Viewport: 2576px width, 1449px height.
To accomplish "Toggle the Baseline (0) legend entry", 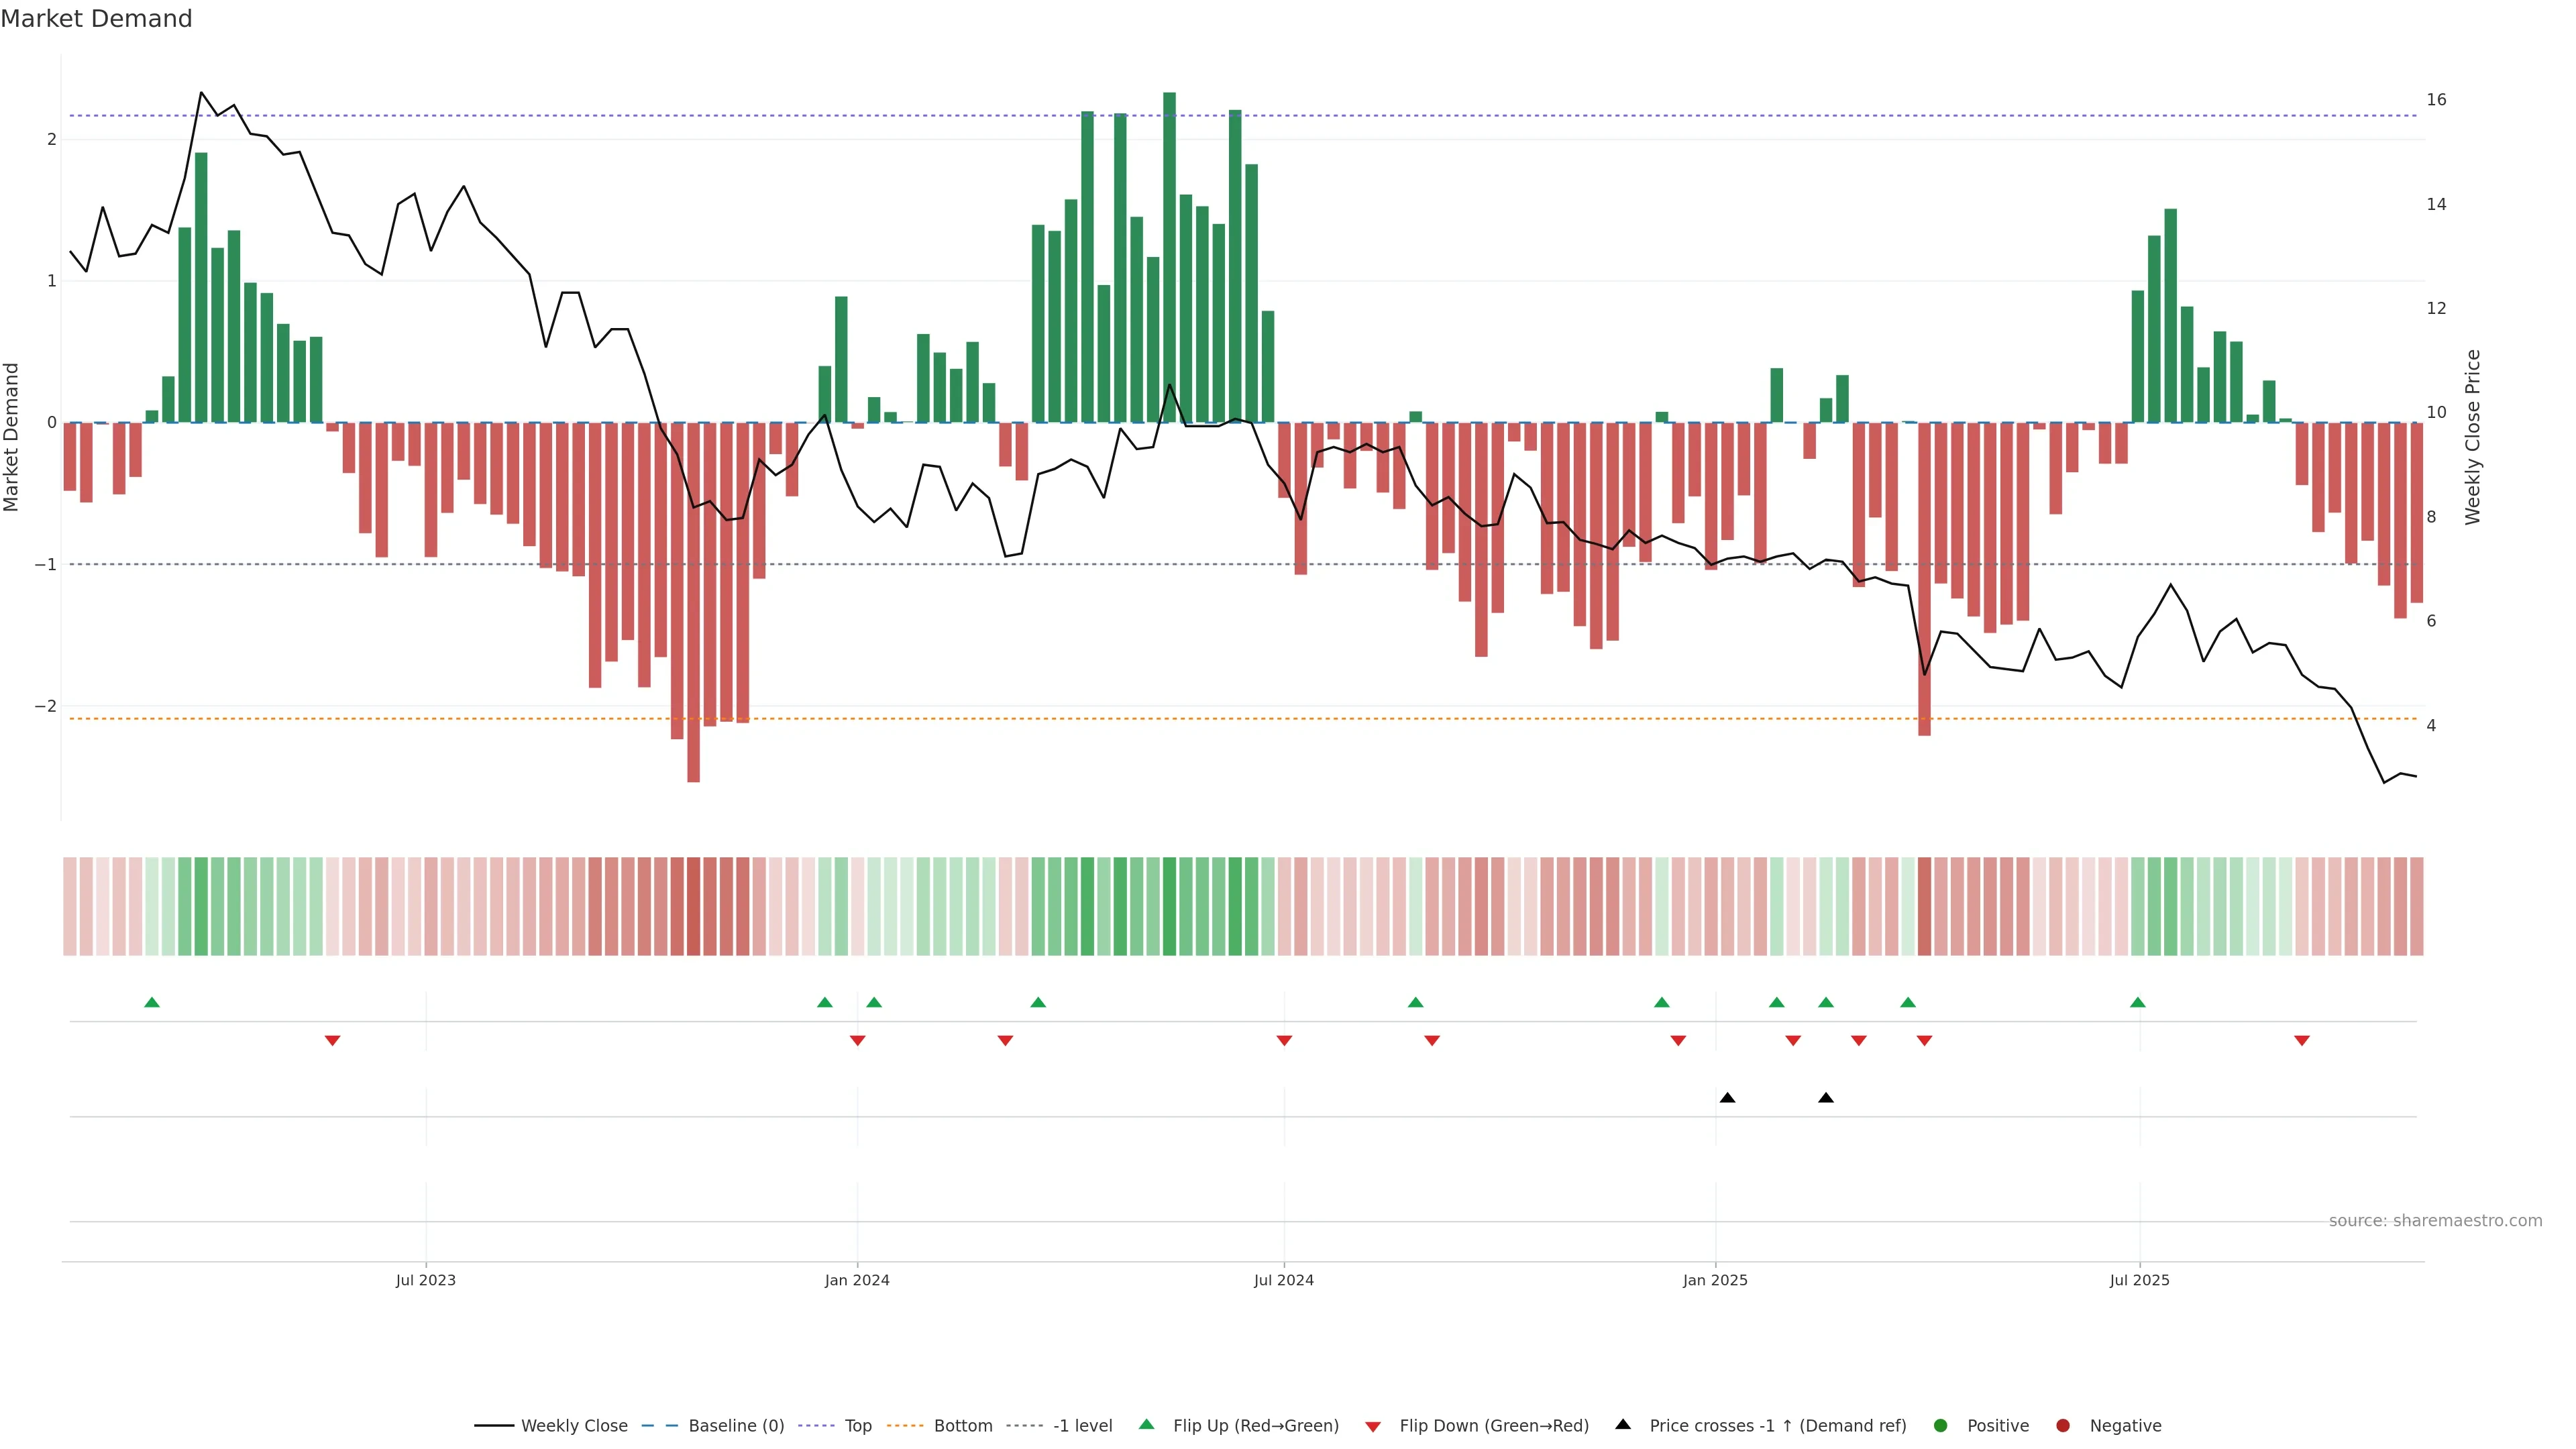I will 736,1425.
